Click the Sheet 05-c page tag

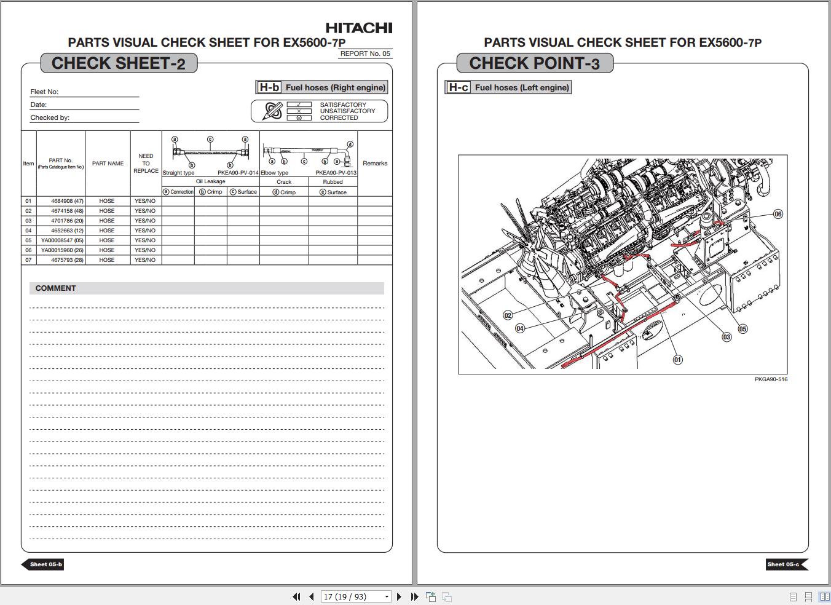tap(787, 564)
